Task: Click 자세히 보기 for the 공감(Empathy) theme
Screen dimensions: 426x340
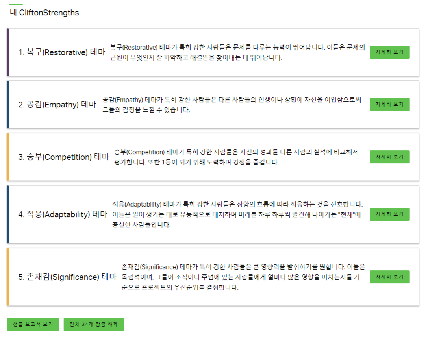Action: (389, 104)
